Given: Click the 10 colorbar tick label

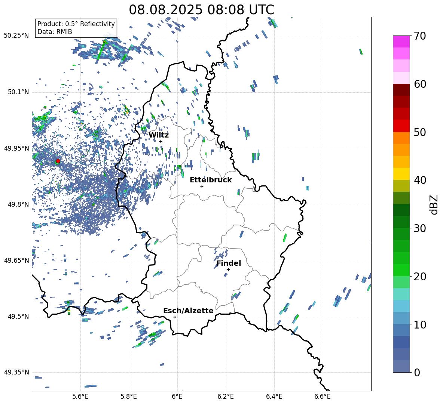Looking at the screenshot, I should pyautogui.click(x=419, y=324).
